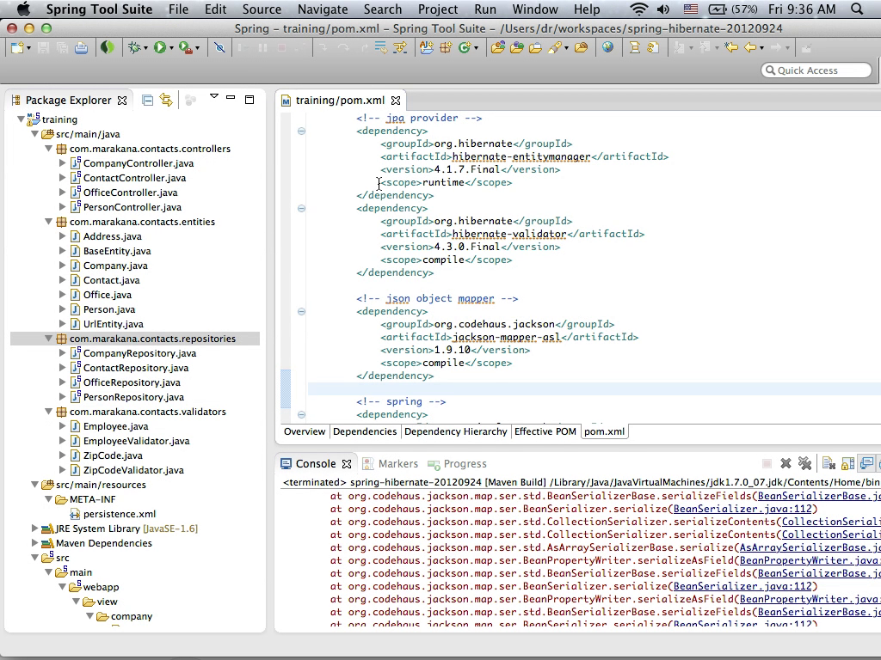
Task: Click the Print toolbar icon
Action: point(81,48)
